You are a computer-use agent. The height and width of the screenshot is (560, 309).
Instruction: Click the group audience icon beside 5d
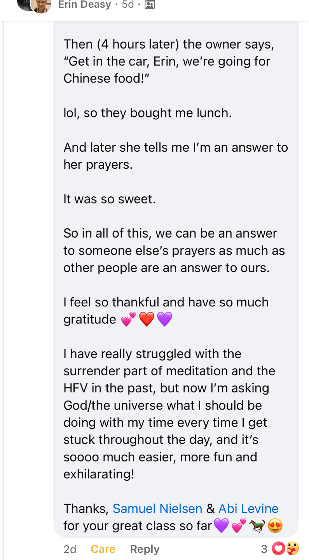(150, 5)
